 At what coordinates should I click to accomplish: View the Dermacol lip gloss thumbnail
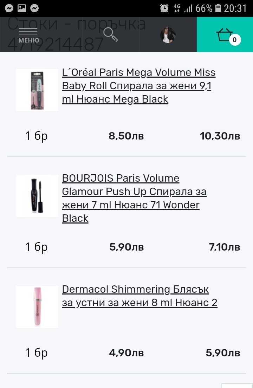37,306
